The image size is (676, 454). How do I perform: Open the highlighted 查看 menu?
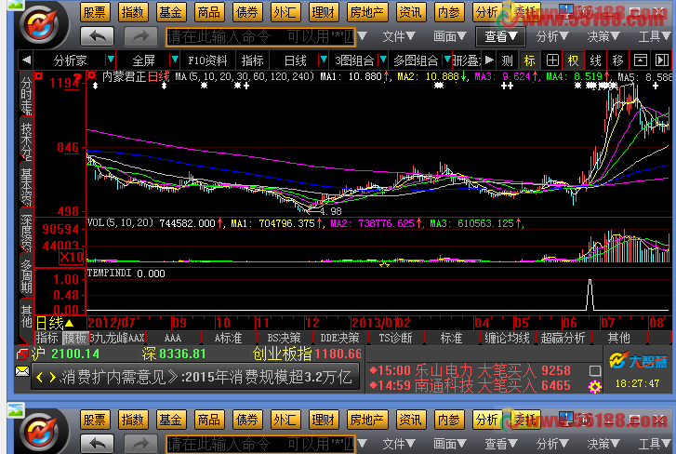point(500,36)
